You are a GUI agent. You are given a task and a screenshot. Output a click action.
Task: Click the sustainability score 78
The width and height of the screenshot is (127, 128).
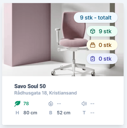pos(26,103)
